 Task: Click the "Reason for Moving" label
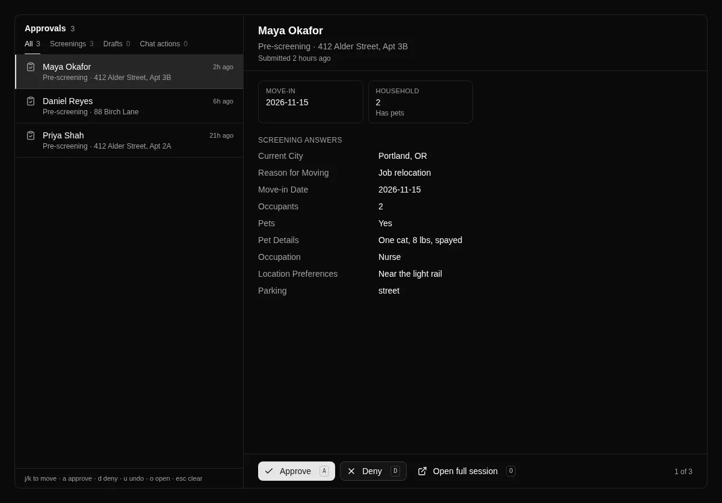coord(293,173)
